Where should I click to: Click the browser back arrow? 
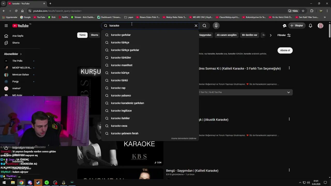tap(4, 11)
